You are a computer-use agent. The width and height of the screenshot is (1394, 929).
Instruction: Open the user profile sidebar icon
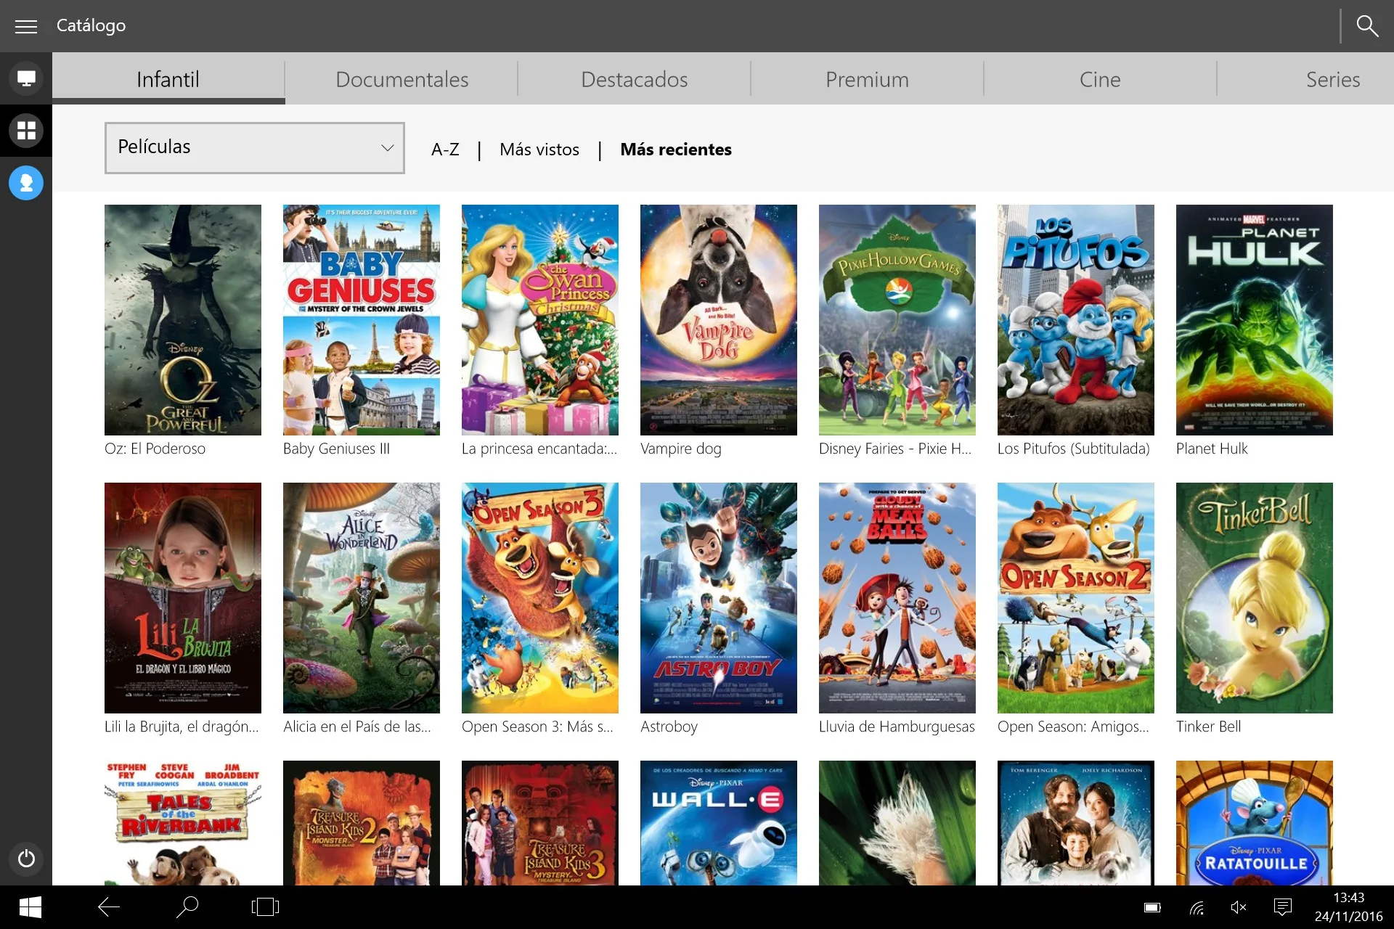coord(26,183)
